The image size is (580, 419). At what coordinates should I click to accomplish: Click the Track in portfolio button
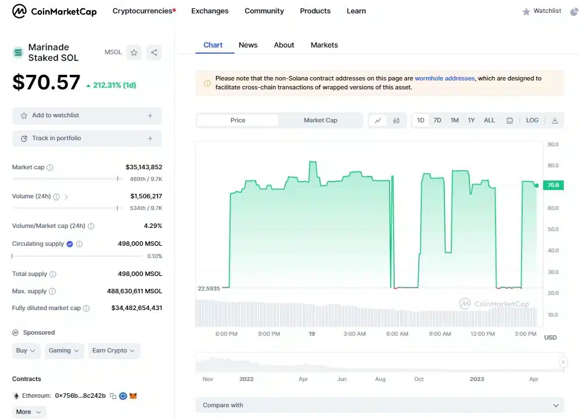(87, 139)
